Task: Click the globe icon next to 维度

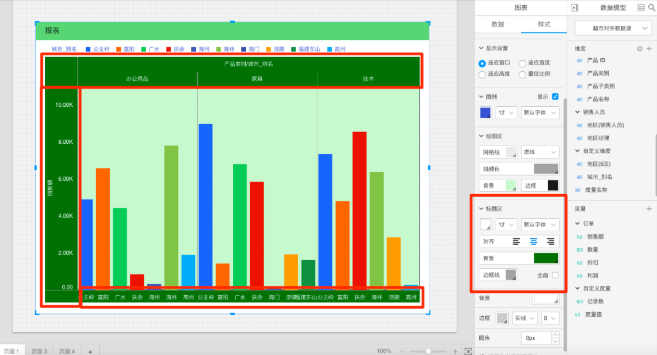Action: (x=640, y=49)
